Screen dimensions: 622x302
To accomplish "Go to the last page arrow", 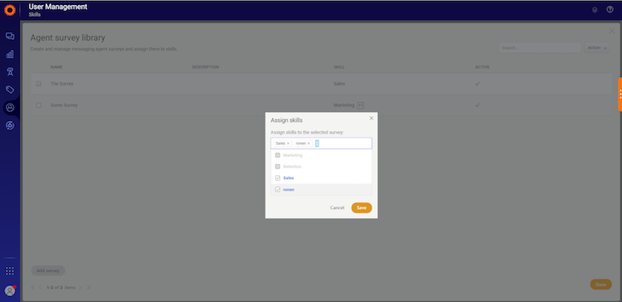I will 89,287.
